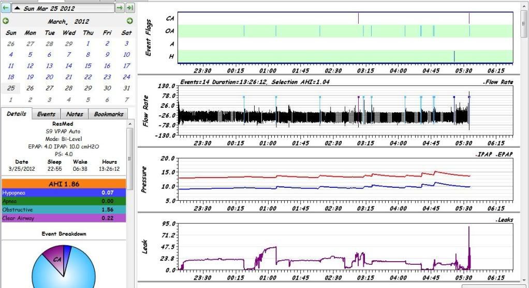Pick March 17 on the calendar
The image size is (529, 288).
click(126, 66)
